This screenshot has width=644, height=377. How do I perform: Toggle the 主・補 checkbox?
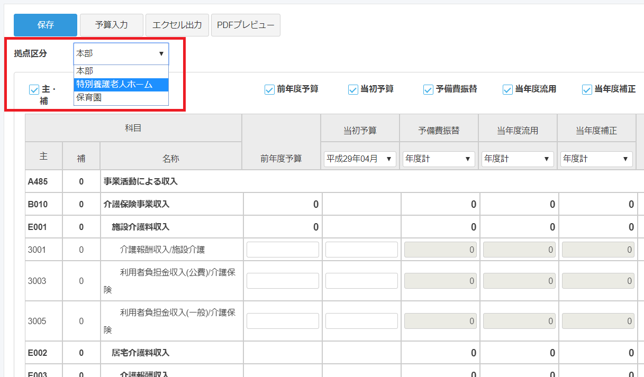point(34,89)
